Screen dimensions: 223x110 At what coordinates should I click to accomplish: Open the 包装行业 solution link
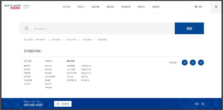pyautogui.click(x=85, y=77)
